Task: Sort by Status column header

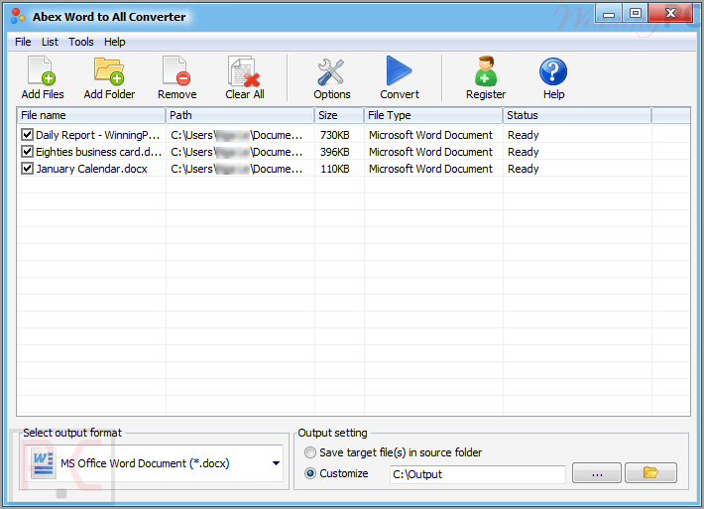Action: tap(577, 115)
